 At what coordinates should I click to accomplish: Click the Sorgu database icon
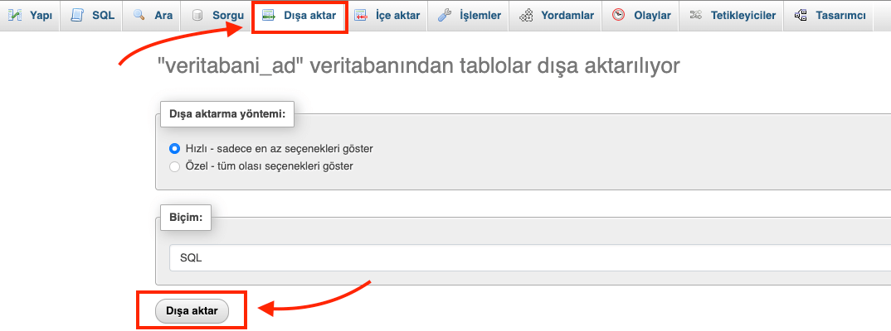[x=197, y=15]
